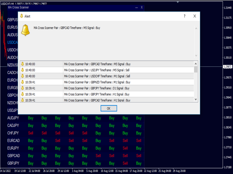Viewport: 233px width, 174px height.
Task: Click scroll-up arrow of the alert history list
Action: (x=196, y=64)
